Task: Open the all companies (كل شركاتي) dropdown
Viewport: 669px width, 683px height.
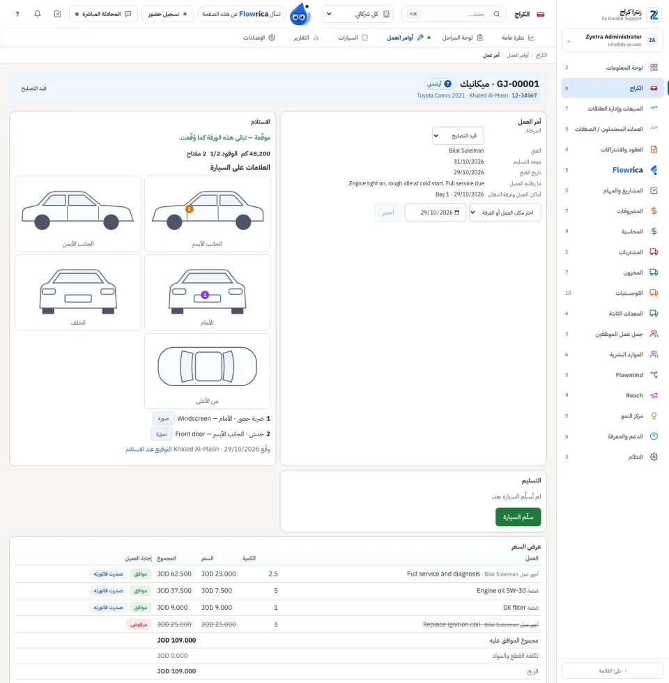Action: (358, 14)
